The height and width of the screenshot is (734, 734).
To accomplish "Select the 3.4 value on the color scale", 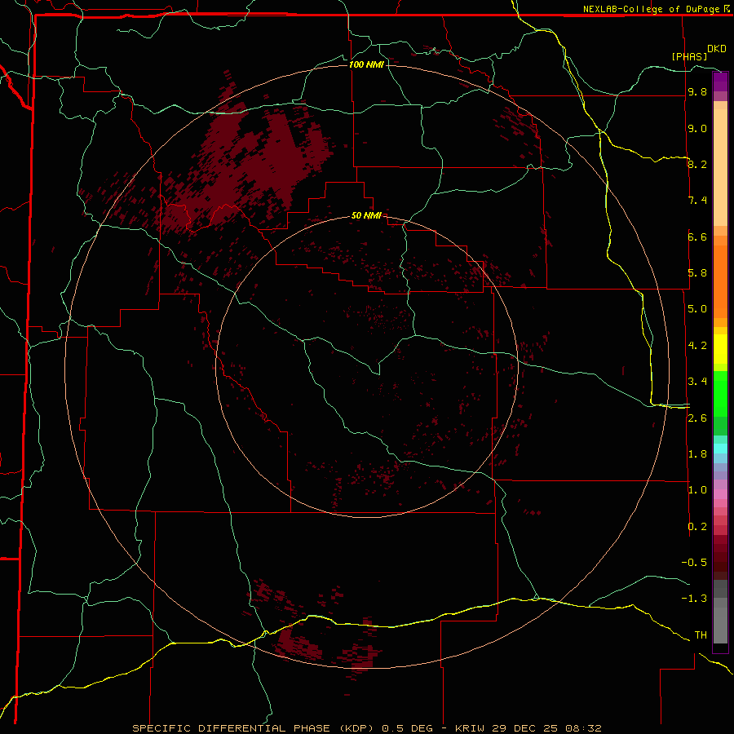I will (x=697, y=382).
